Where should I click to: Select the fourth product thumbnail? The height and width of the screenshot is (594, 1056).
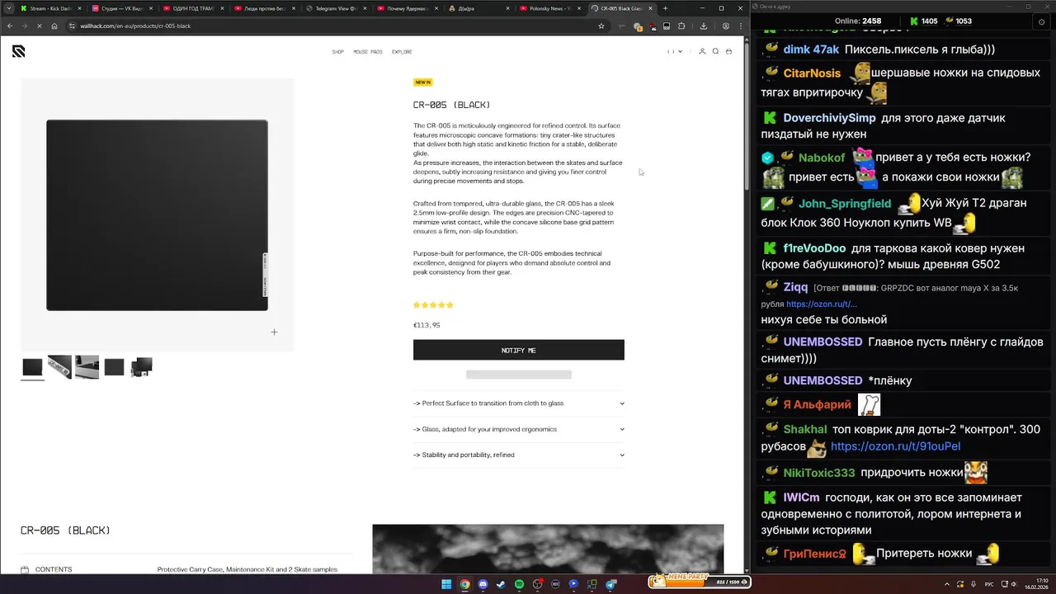click(114, 367)
